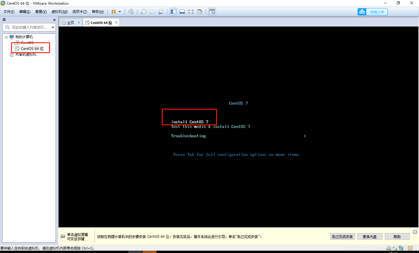Revert the virtual machine to previous snapshot
Viewport: 419px width, 253px height.
pyautogui.click(x=152, y=12)
